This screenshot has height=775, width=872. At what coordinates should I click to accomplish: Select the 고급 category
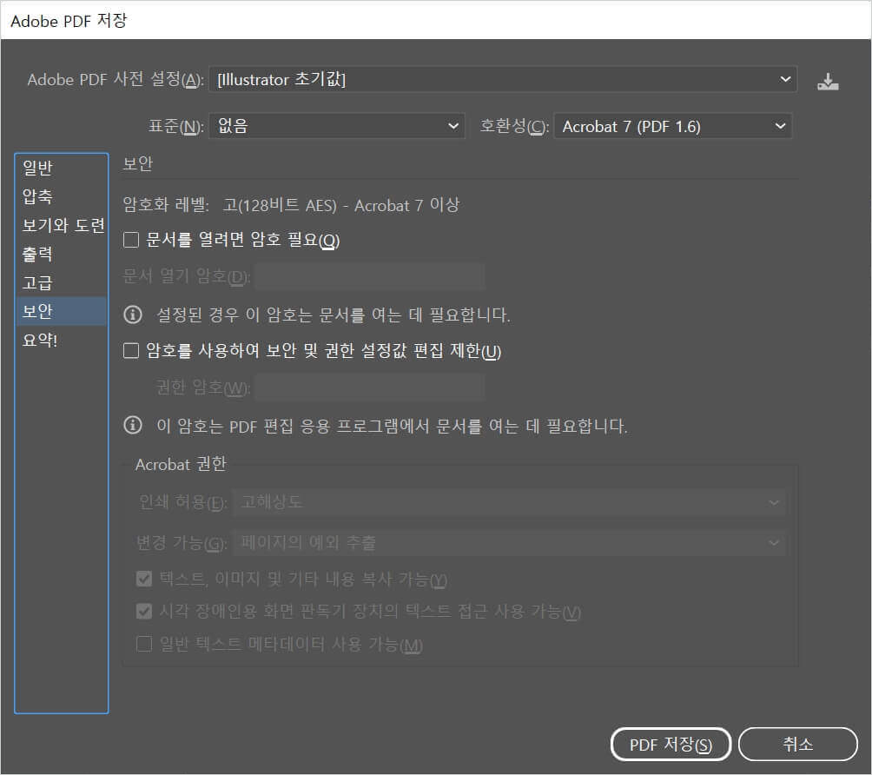coord(61,282)
